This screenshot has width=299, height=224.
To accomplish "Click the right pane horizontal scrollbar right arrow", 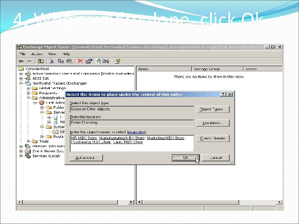I will [x=279, y=202].
